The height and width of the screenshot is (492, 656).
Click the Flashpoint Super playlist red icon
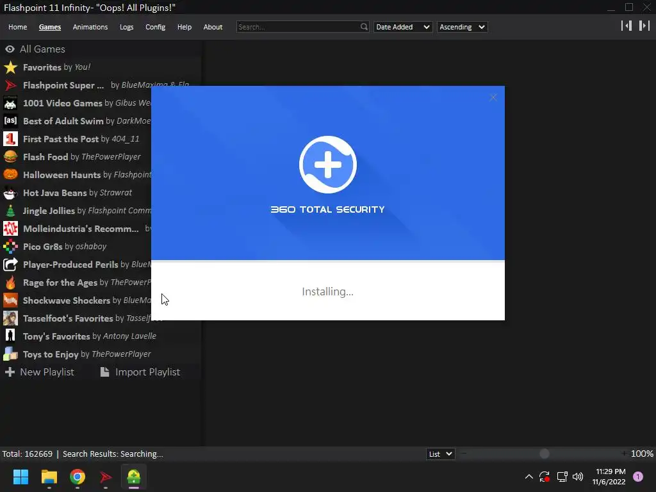click(10, 85)
